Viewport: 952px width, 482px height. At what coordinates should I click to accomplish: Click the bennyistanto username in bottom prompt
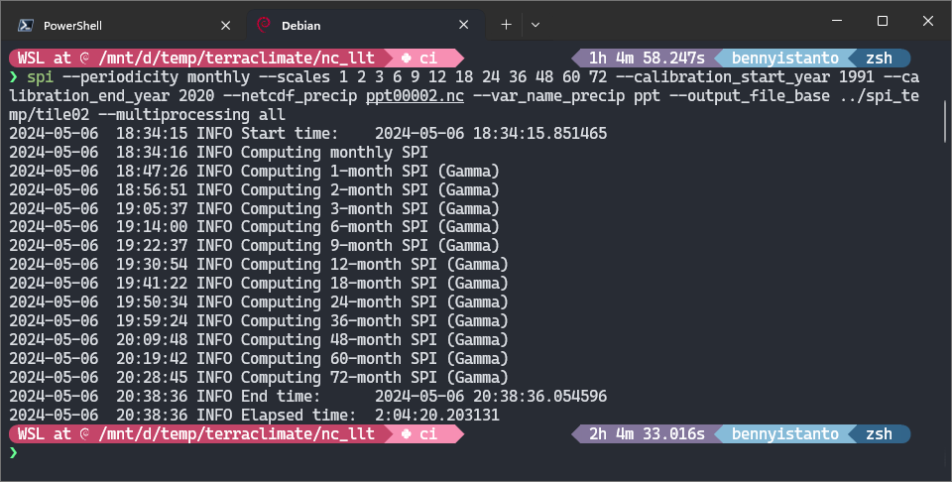[x=785, y=434]
